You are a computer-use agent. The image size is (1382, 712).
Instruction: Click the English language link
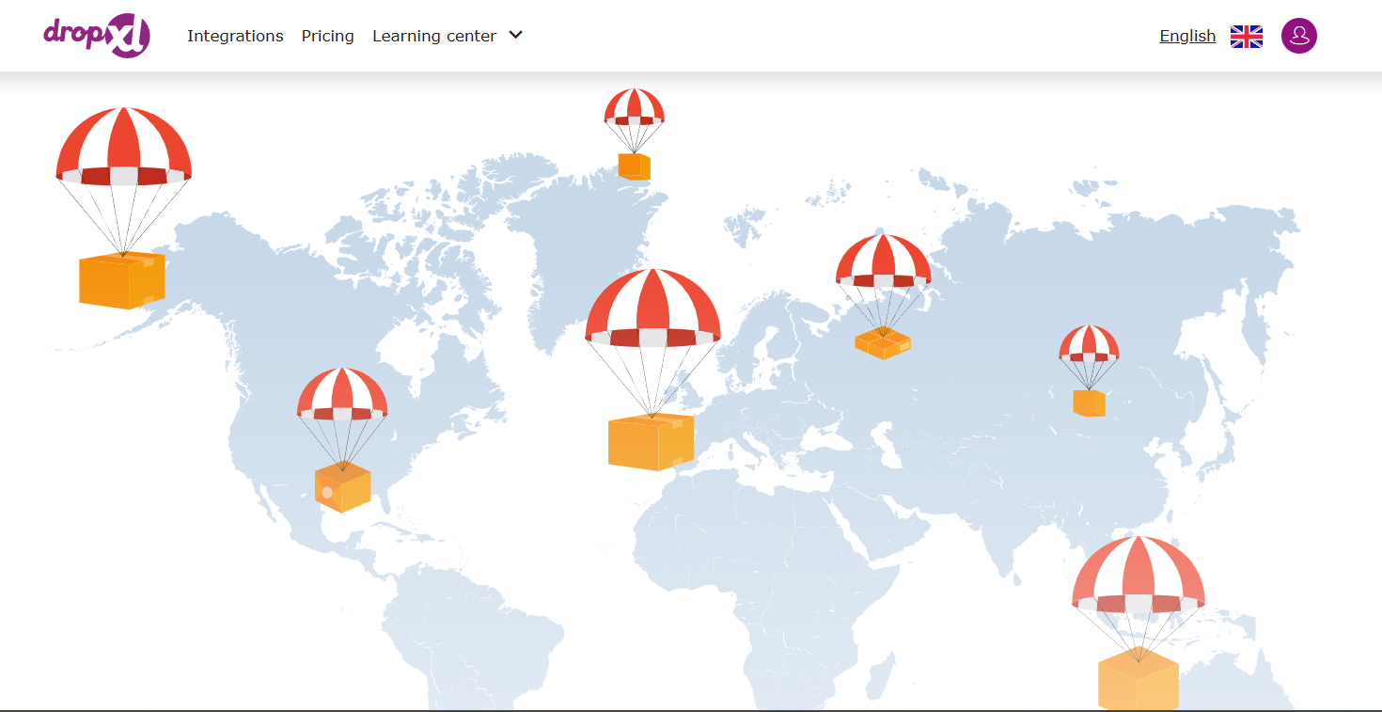click(x=1187, y=36)
